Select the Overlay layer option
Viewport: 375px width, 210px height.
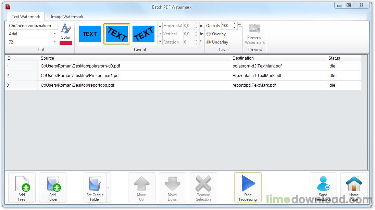point(209,34)
